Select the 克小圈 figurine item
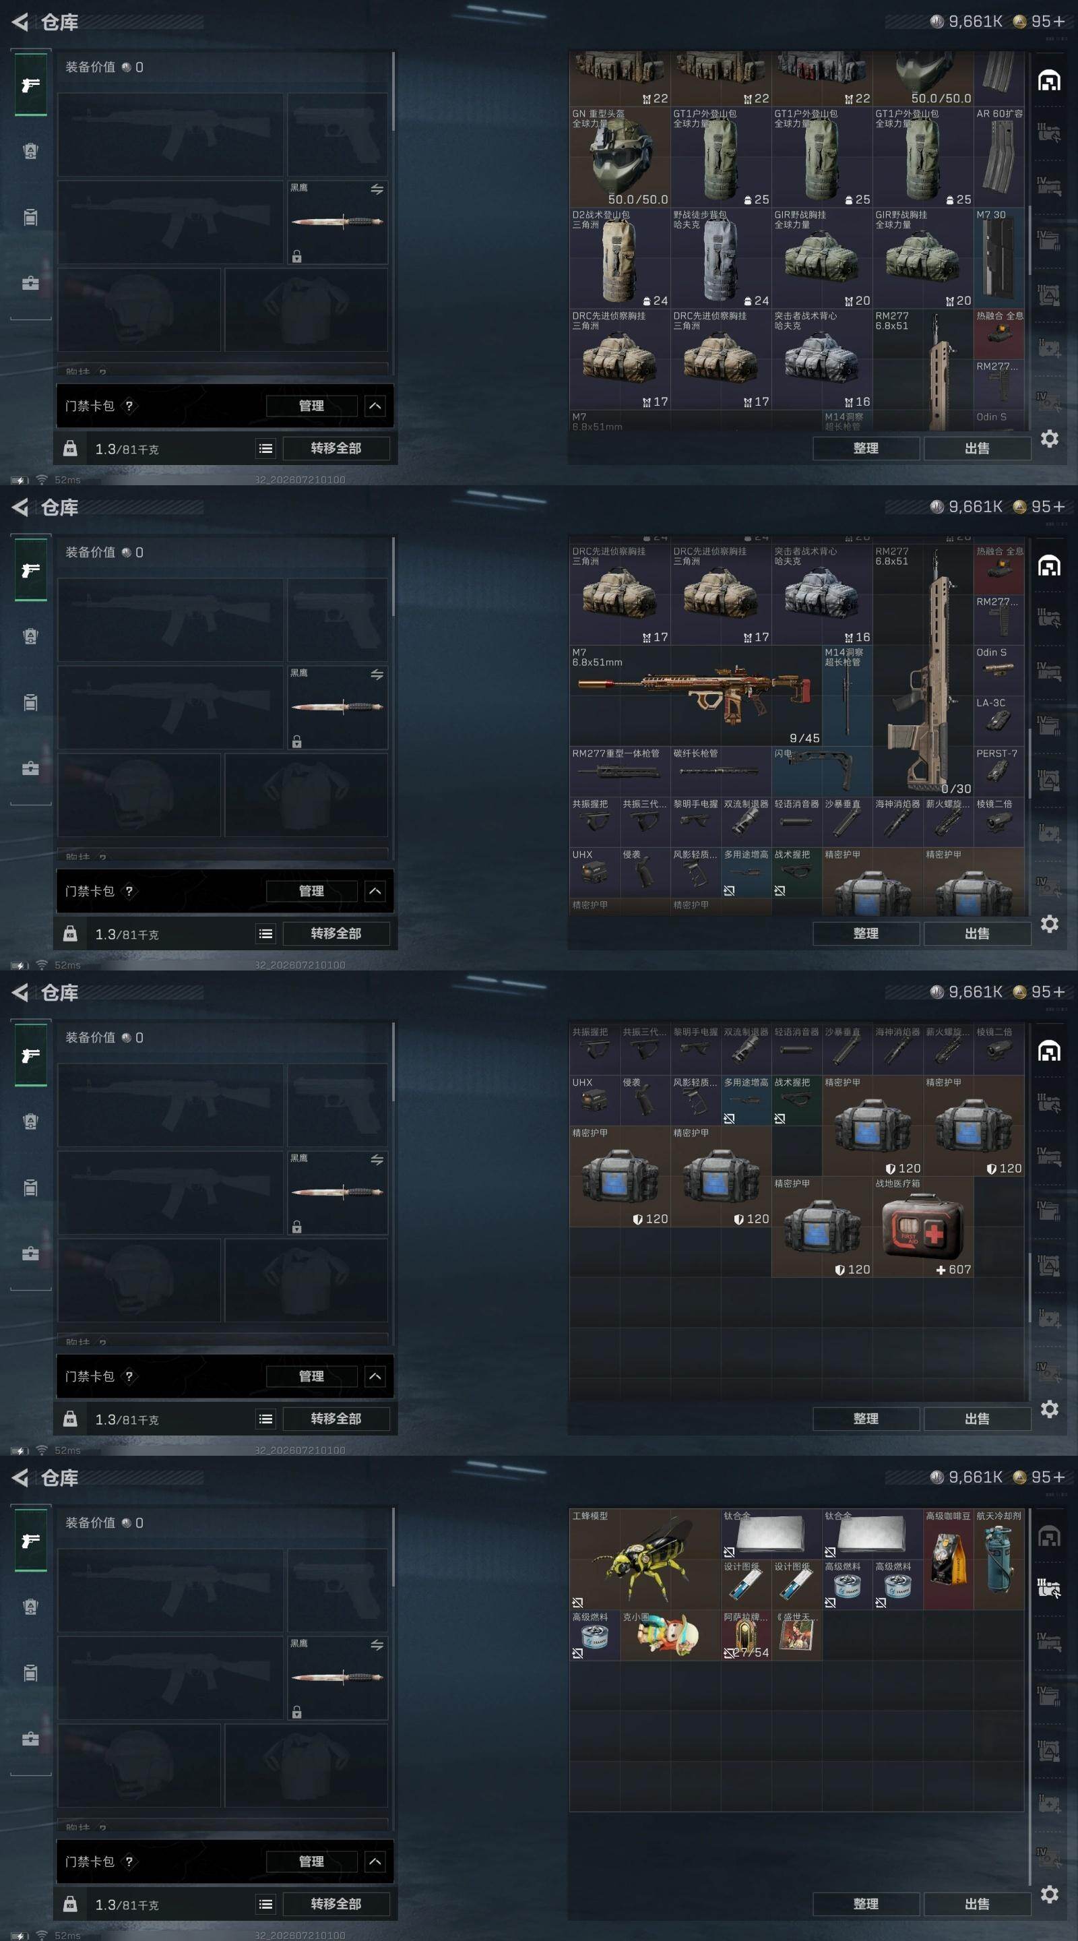Screen dimensions: 1078x1941 coord(670,1635)
